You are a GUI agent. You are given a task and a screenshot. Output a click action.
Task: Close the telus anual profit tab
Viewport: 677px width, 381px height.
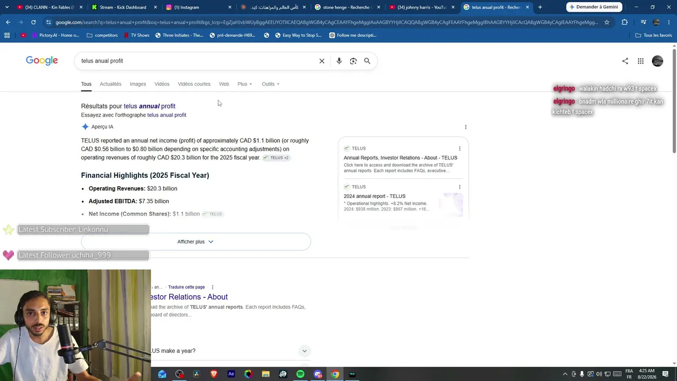pos(527,7)
